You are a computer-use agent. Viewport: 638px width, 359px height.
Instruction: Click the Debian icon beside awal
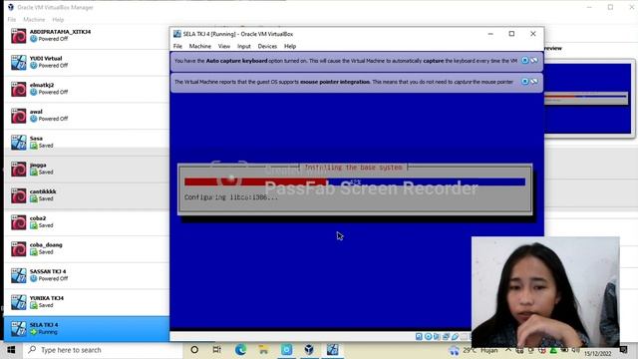tap(18, 116)
